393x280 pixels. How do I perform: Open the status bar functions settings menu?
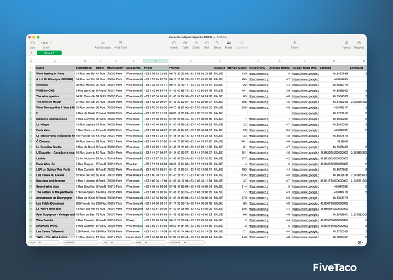pyautogui.click(x=360, y=242)
